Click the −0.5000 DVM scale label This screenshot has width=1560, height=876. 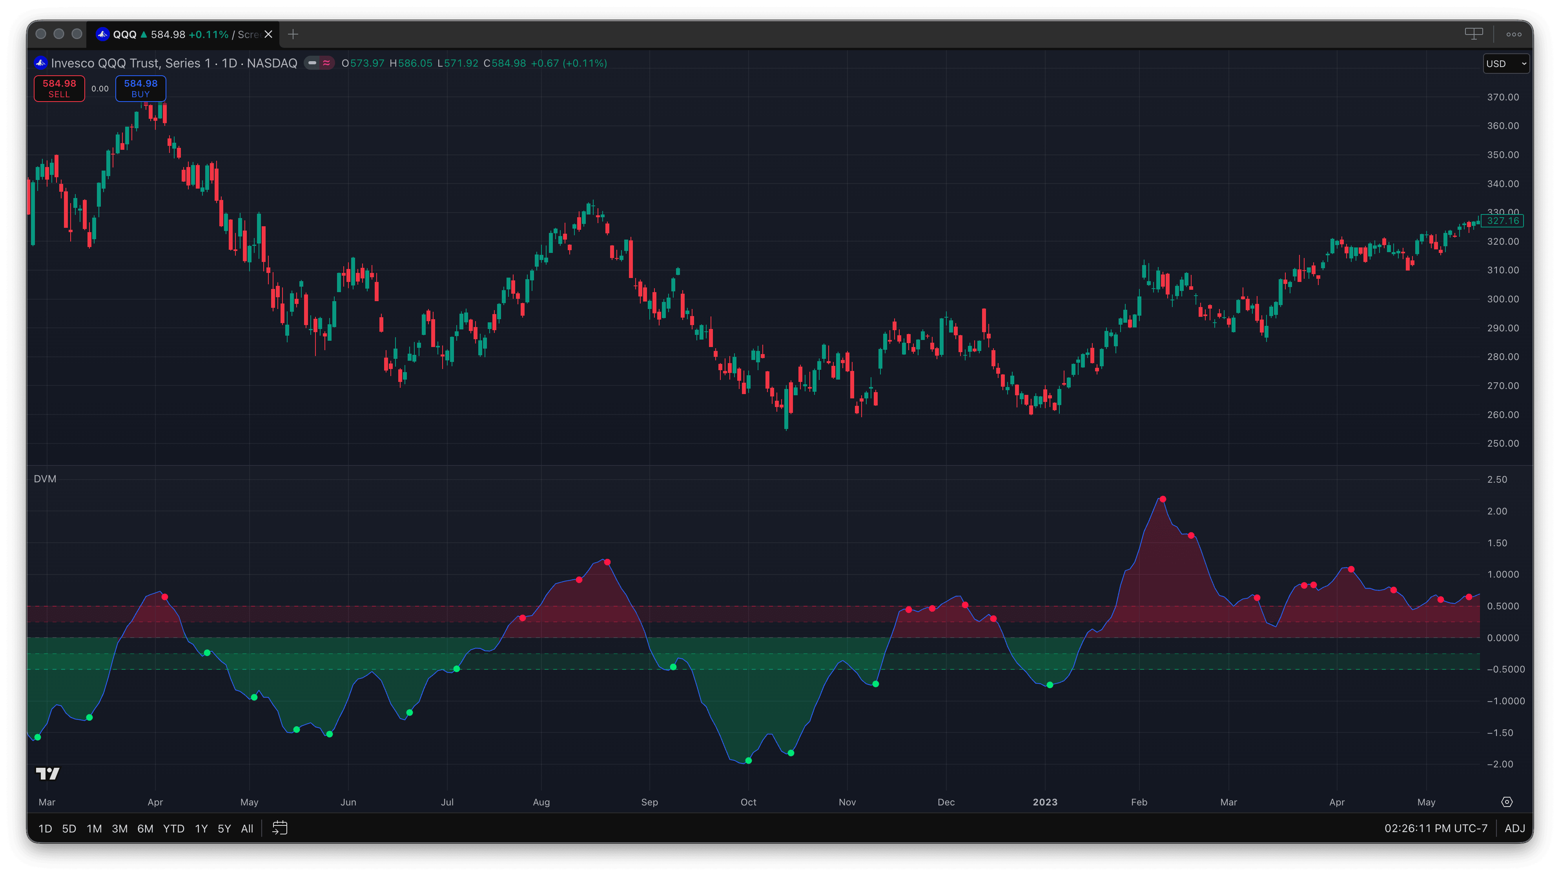1505,669
